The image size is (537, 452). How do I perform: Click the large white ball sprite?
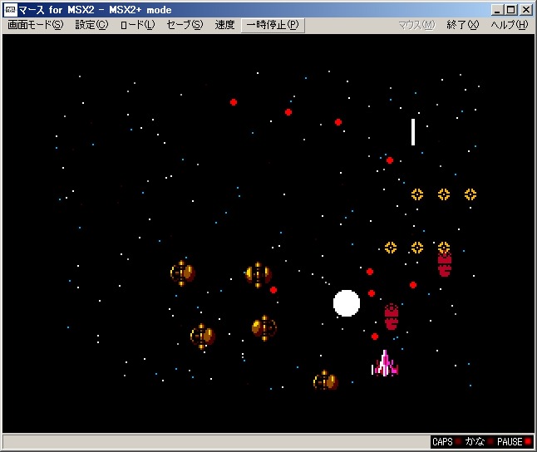[347, 303]
